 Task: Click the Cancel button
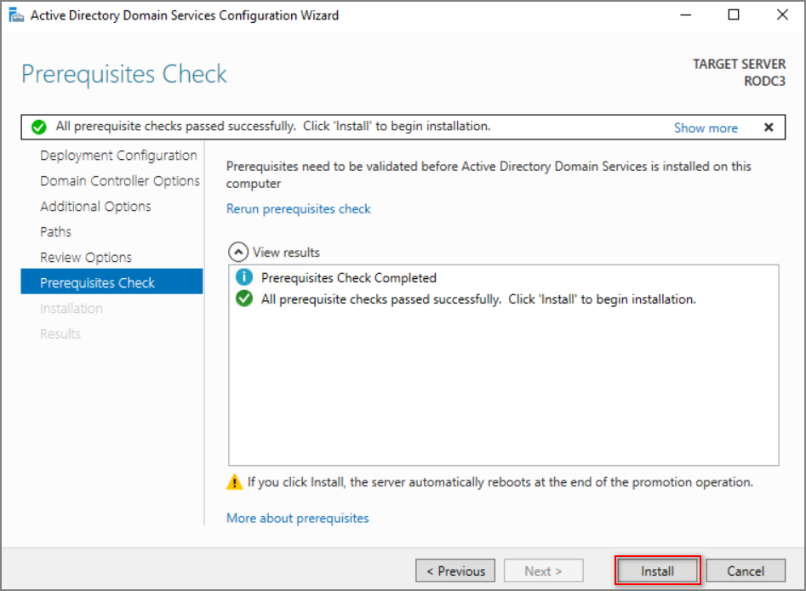click(746, 571)
